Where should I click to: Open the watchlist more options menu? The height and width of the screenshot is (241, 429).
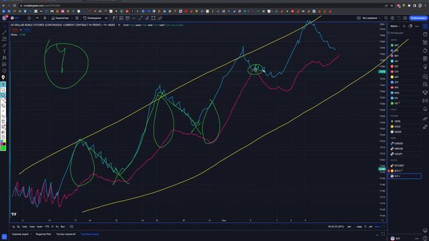pyautogui.click(x=417, y=26)
